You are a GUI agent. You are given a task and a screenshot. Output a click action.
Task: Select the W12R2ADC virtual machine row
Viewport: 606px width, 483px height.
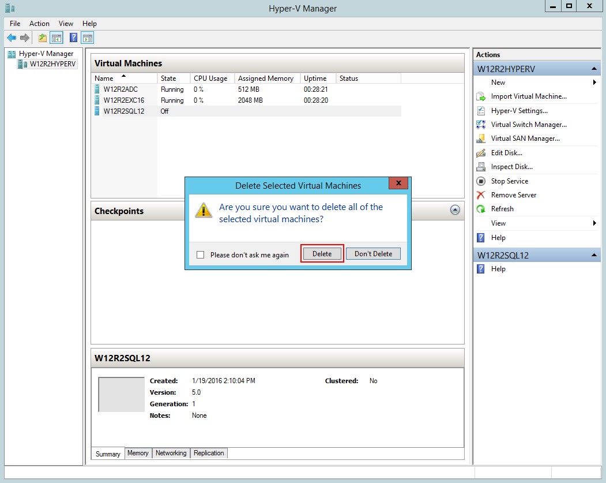(246, 89)
